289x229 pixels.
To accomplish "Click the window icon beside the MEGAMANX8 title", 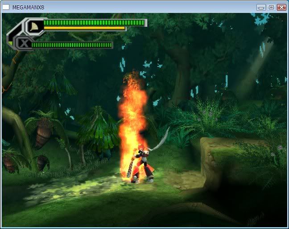I will [6, 7].
